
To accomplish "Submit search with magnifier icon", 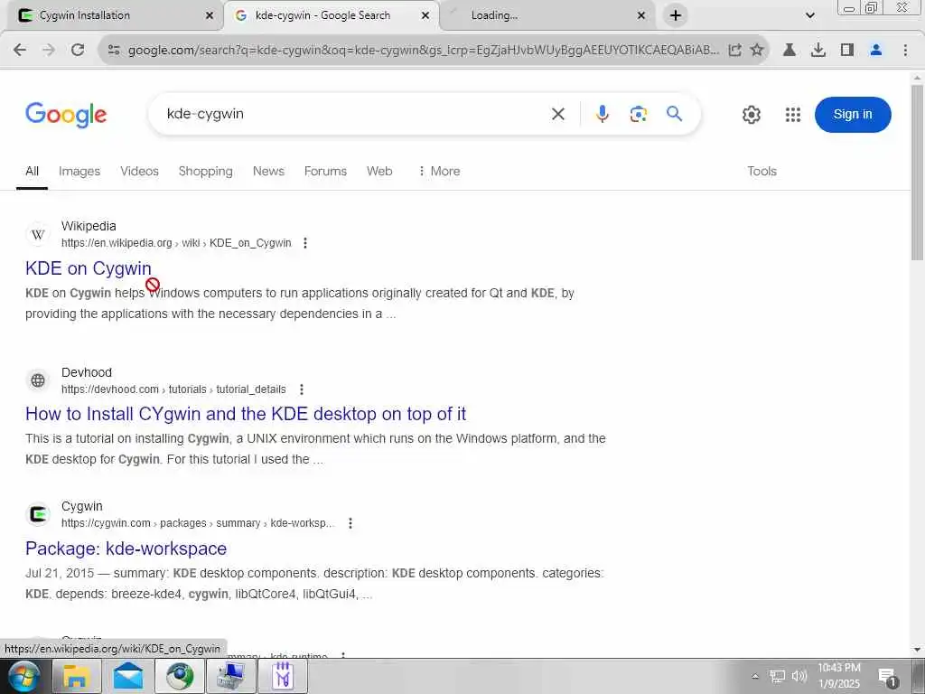I will [x=674, y=113].
